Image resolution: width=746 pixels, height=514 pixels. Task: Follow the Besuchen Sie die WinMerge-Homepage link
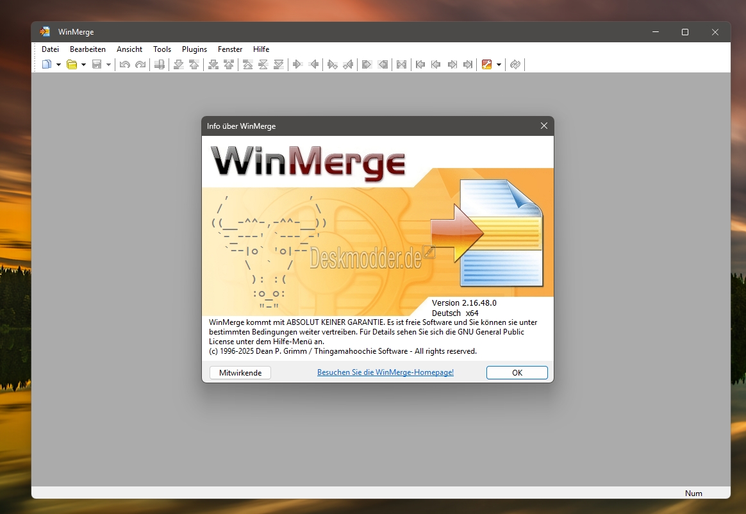point(385,372)
